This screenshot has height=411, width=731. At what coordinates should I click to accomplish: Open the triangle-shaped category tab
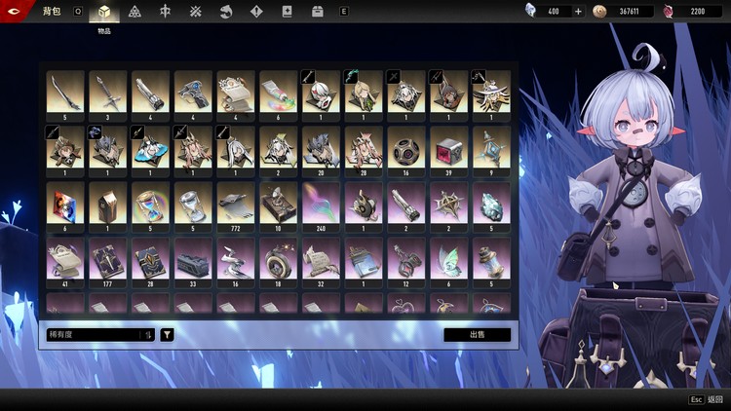point(135,12)
